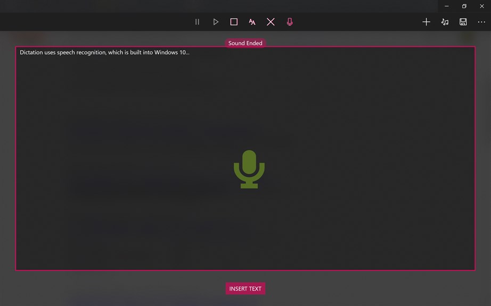Toggle the pink microphone dictation icon
This screenshot has height=306, width=491.
290,22
